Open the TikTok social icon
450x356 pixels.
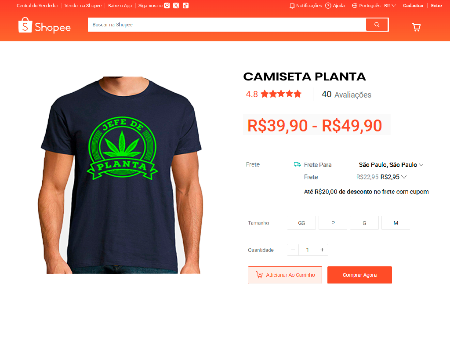point(186,5)
